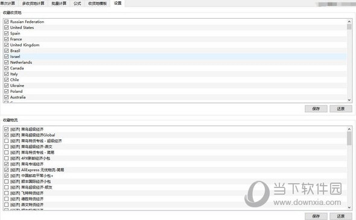356x220 pixels.
Task: Open the 收货地模板 tab
Action: (x=97, y=3)
